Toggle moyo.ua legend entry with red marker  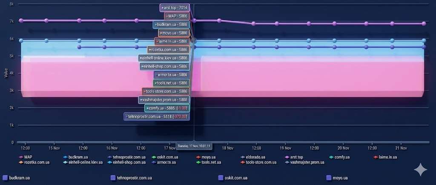(x=206, y=157)
